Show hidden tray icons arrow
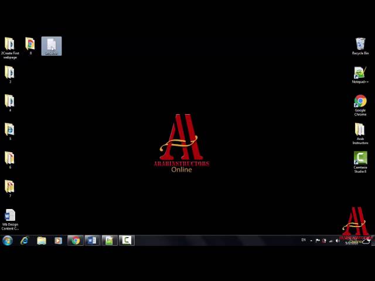The height and width of the screenshot is (281, 375). 311,241
